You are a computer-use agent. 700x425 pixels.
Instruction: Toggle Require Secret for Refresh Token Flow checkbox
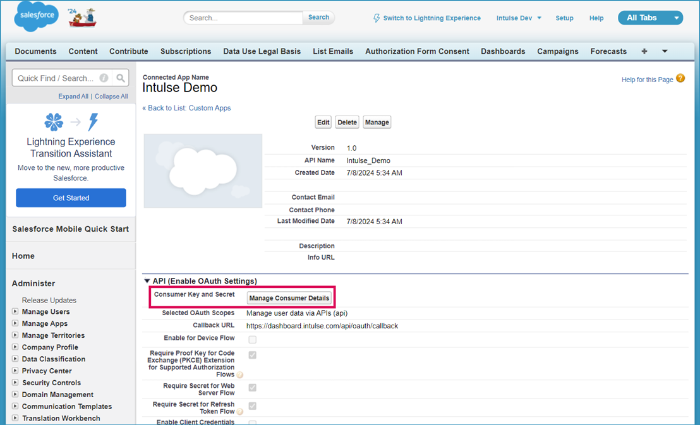click(252, 406)
